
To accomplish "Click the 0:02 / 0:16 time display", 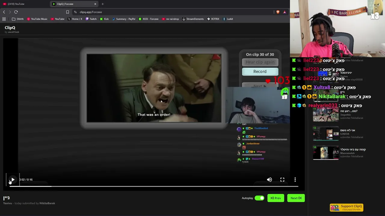I will tap(26, 180).
